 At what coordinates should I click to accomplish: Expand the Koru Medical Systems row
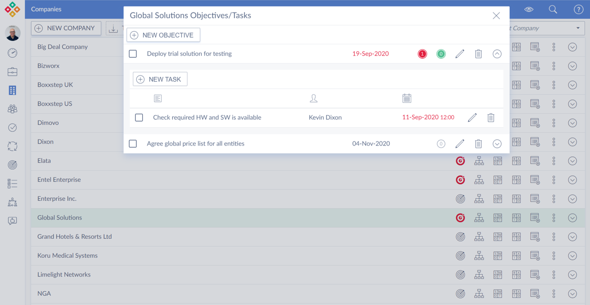point(573,256)
